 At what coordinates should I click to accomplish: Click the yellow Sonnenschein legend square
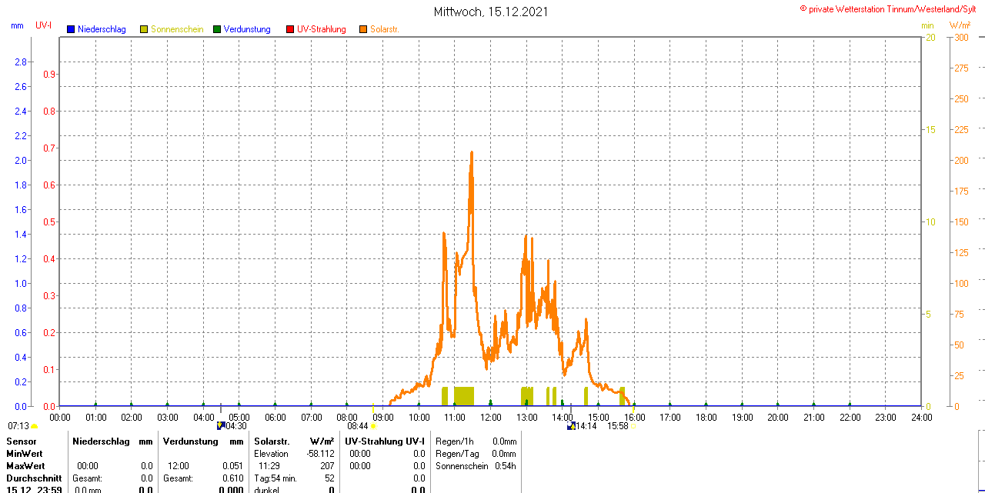[x=144, y=29]
